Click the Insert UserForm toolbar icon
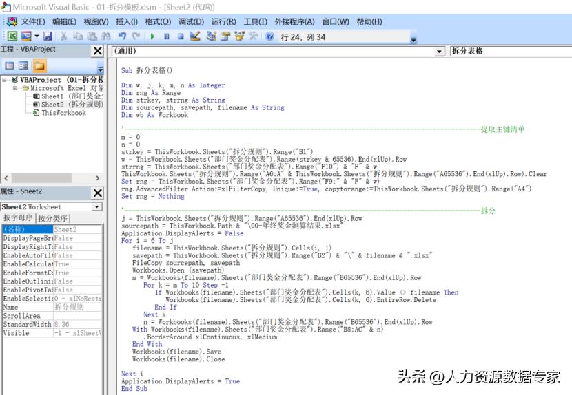 coord(26,36)
